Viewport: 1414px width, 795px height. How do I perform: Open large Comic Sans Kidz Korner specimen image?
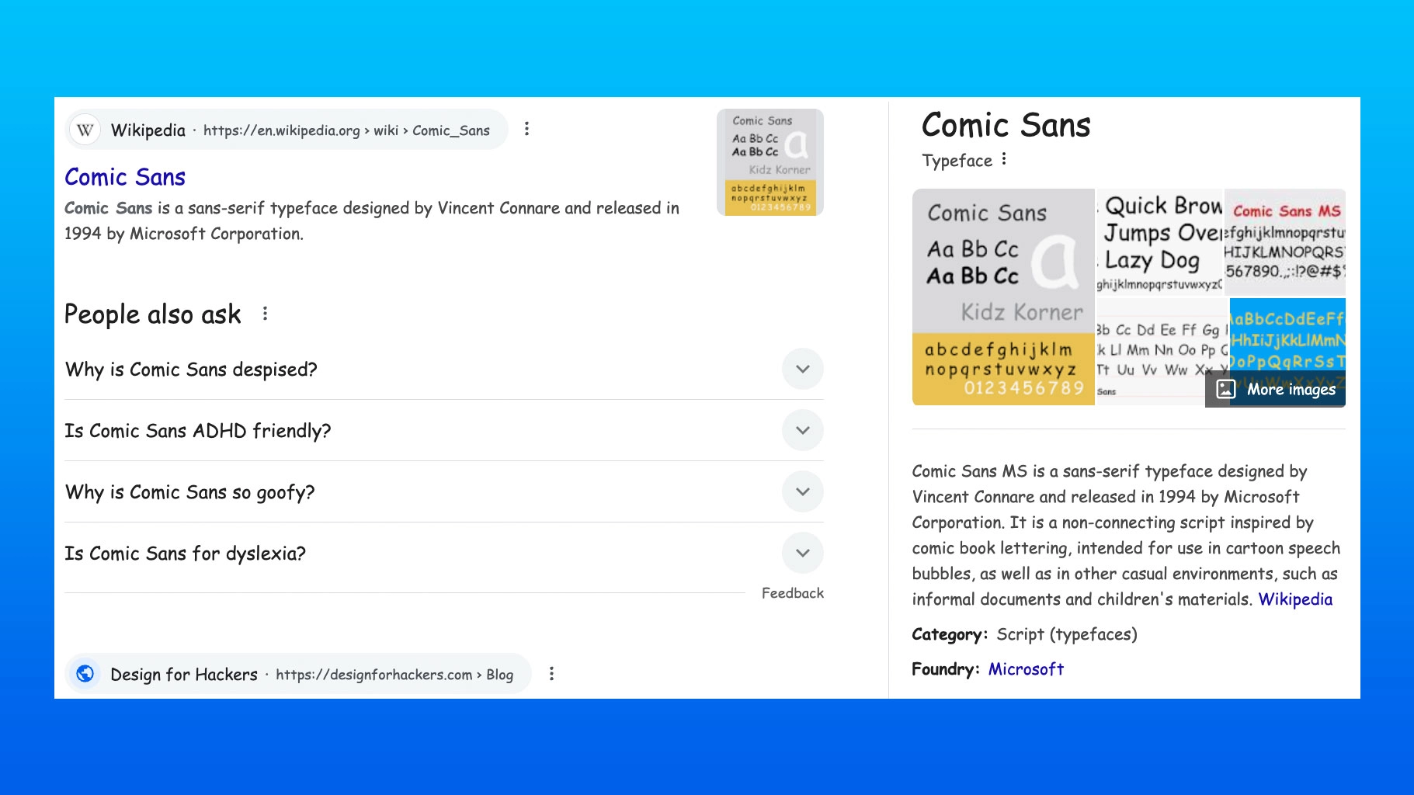(1003, 297)
